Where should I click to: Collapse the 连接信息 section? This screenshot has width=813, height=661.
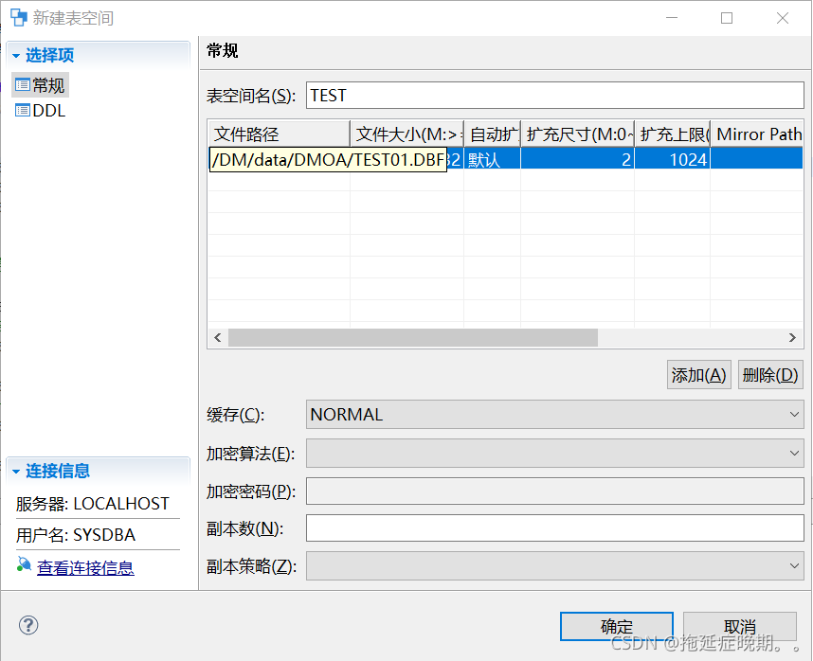tap(16, 472)
